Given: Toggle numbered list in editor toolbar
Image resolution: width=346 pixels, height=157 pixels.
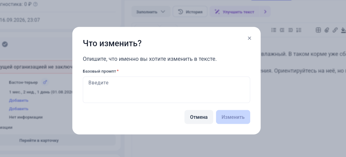Looking at the screenshot, I should coord(299,30).
